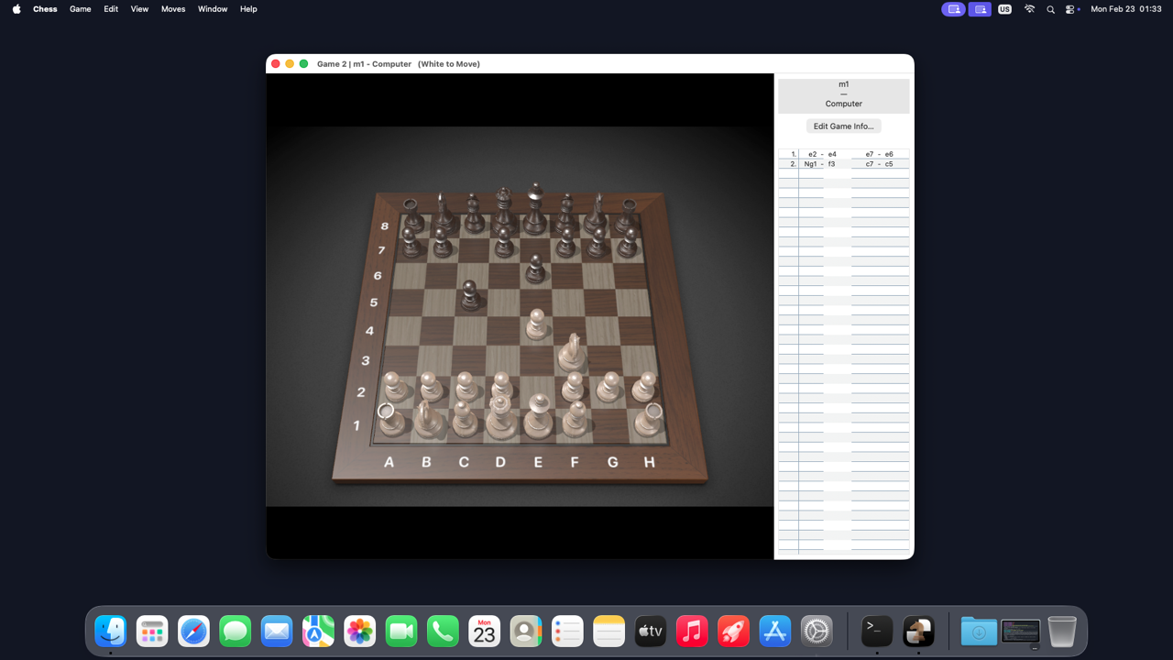Select the white pawn on d2
This screenshot has width=1173, height=660.
pyautogui.click(x=501, y=387)
